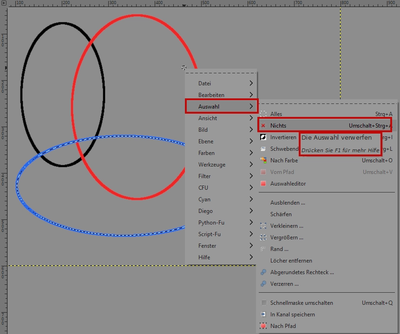400x334 pixels.
Task: Click the In Kanal speichern icon
Action: [263, 315]
